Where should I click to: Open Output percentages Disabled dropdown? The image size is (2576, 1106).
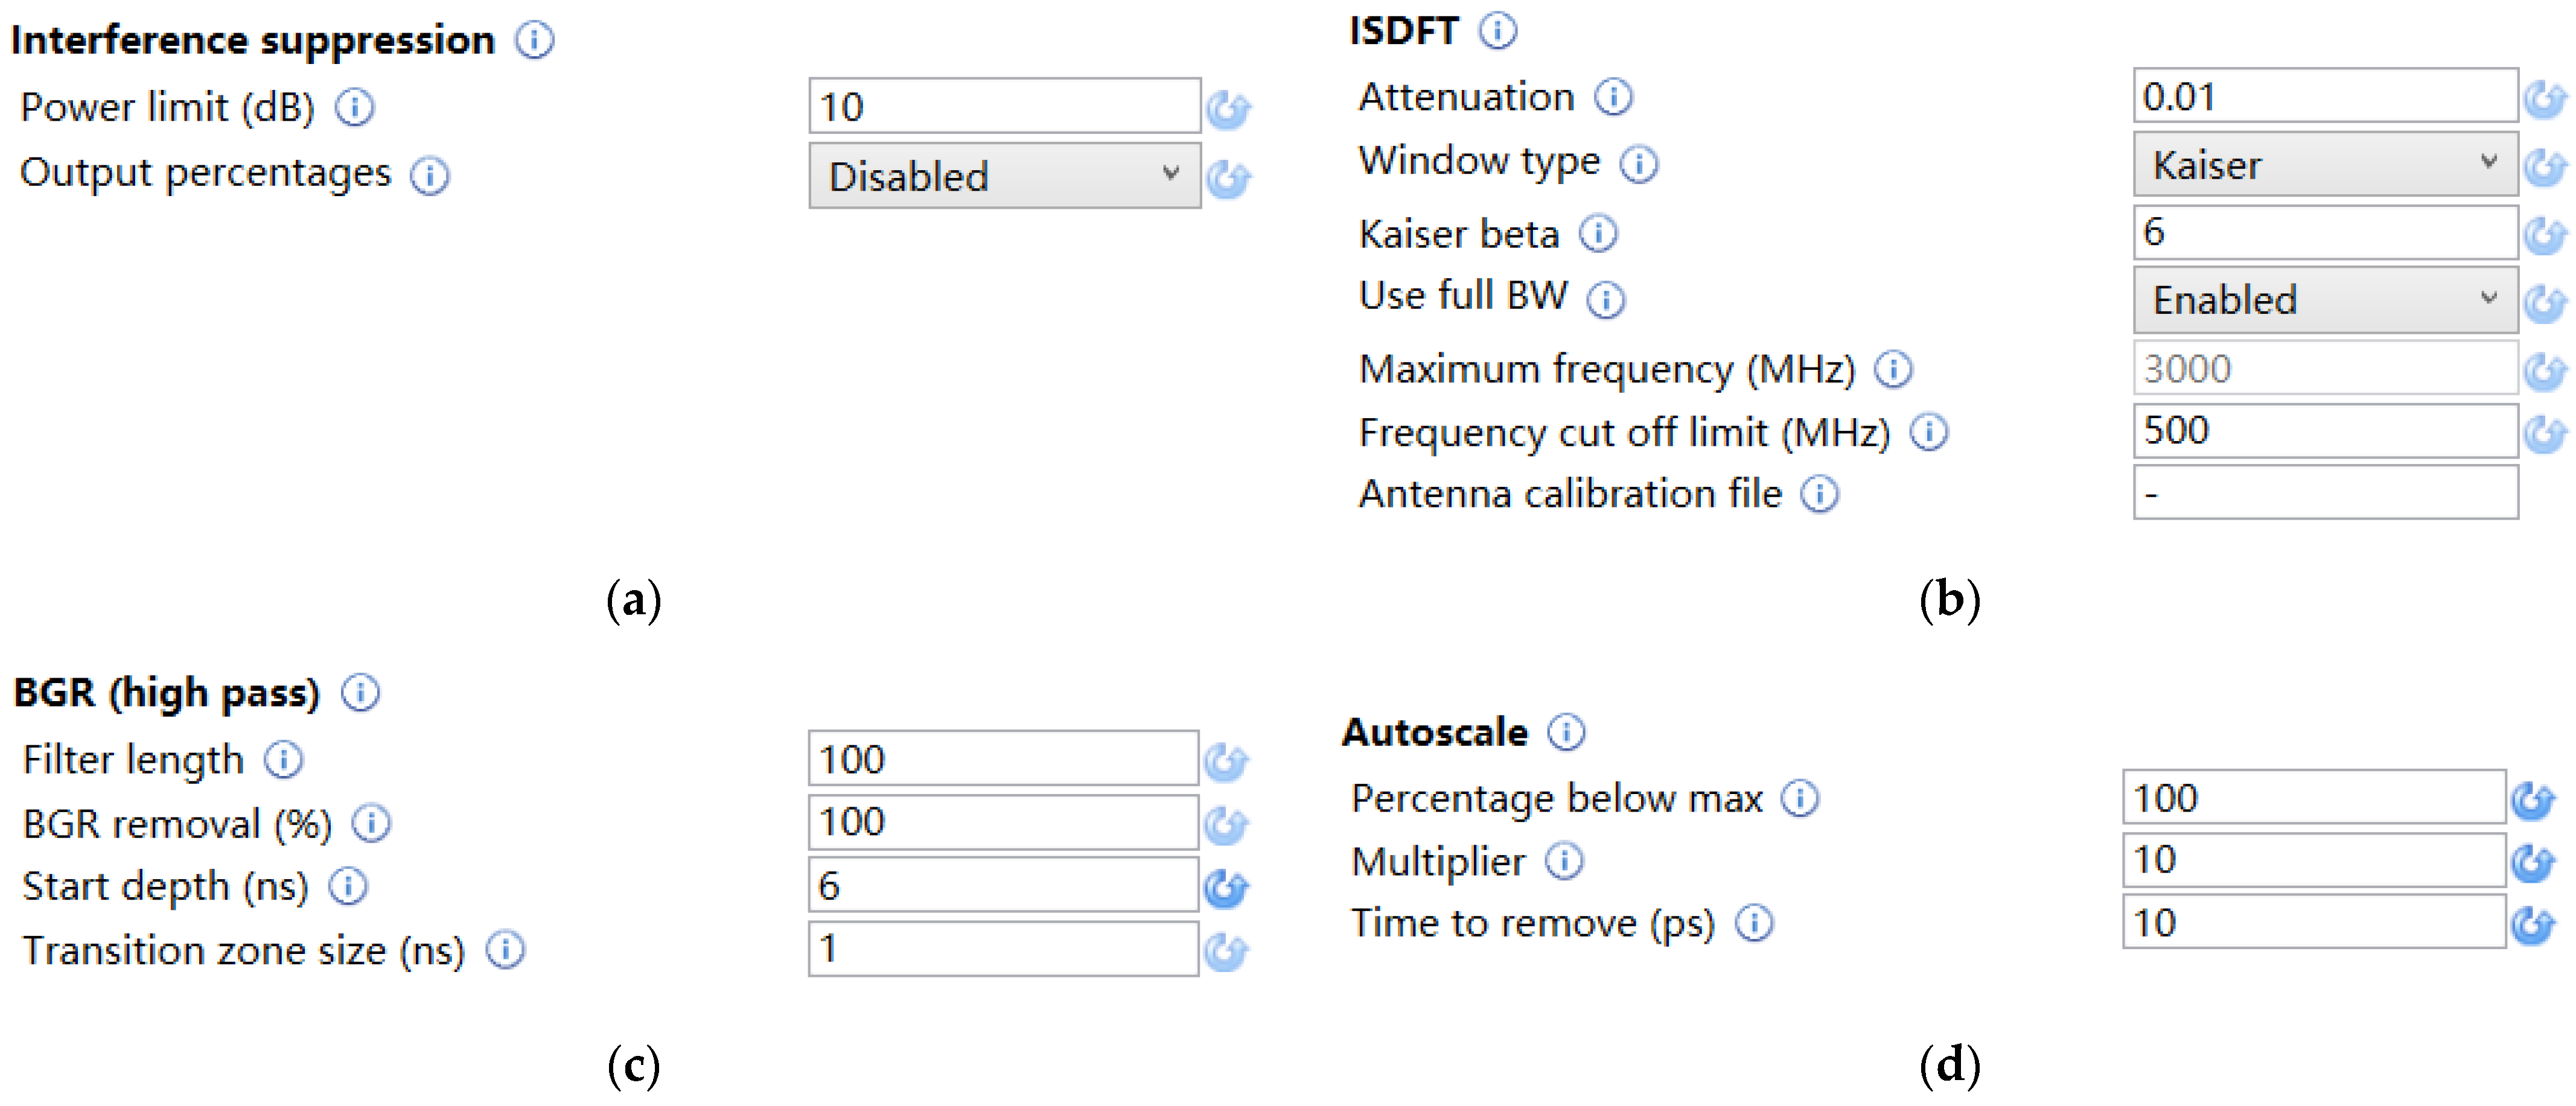1004,176
